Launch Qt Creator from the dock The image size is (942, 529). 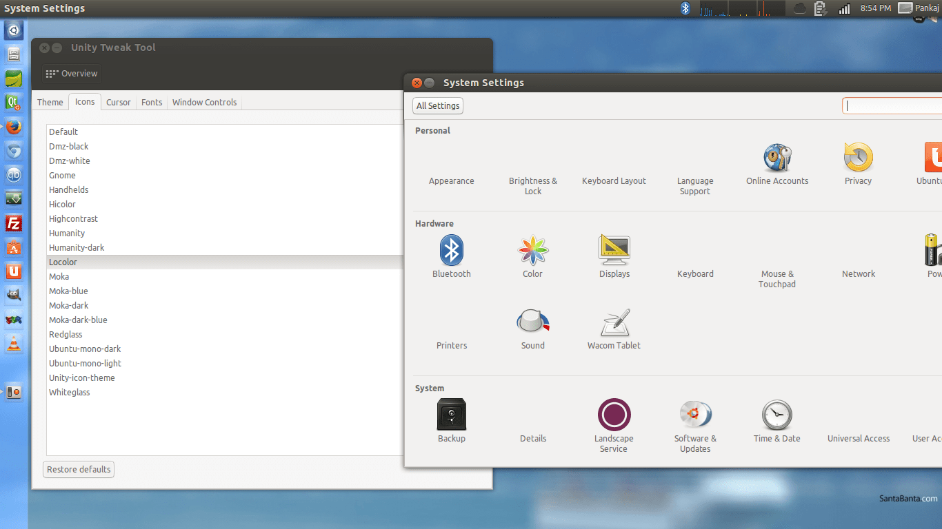(14, 103)
